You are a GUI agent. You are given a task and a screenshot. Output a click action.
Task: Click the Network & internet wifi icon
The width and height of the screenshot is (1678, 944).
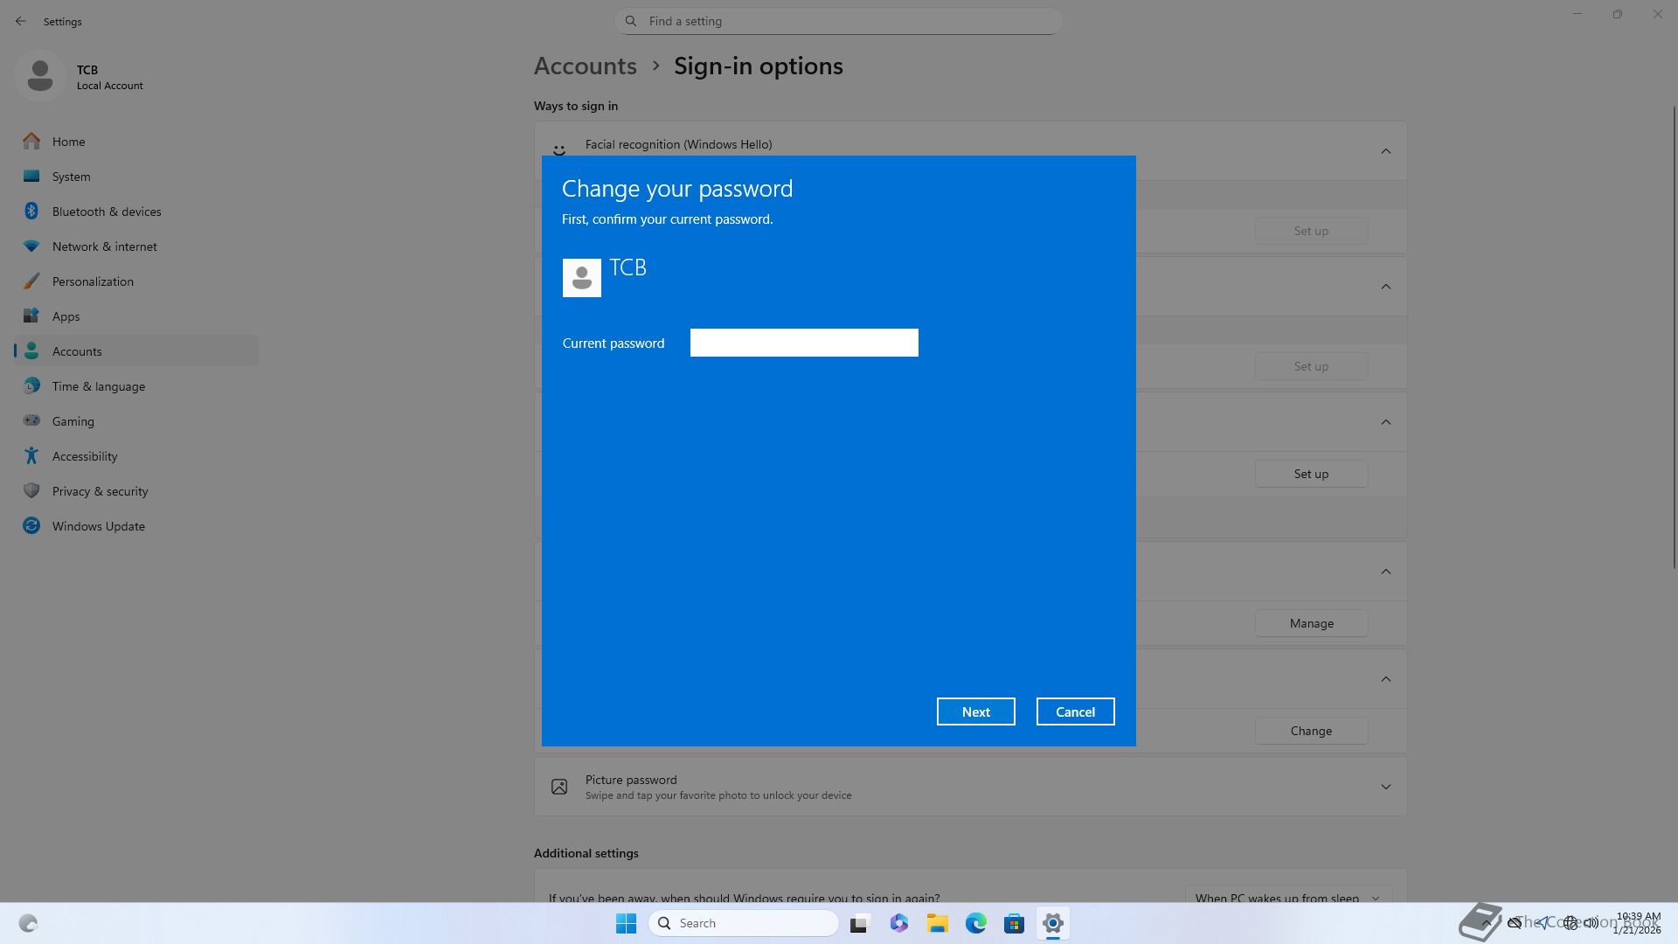[31, 246]
